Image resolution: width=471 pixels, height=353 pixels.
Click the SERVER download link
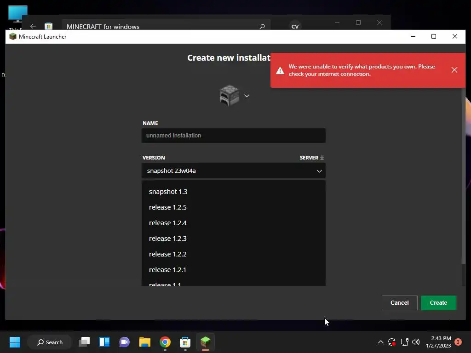311,158
